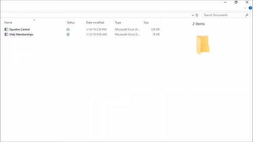Expand the address bar history dropdown
This screenshot has height=142, width=253.
[193, 15]
